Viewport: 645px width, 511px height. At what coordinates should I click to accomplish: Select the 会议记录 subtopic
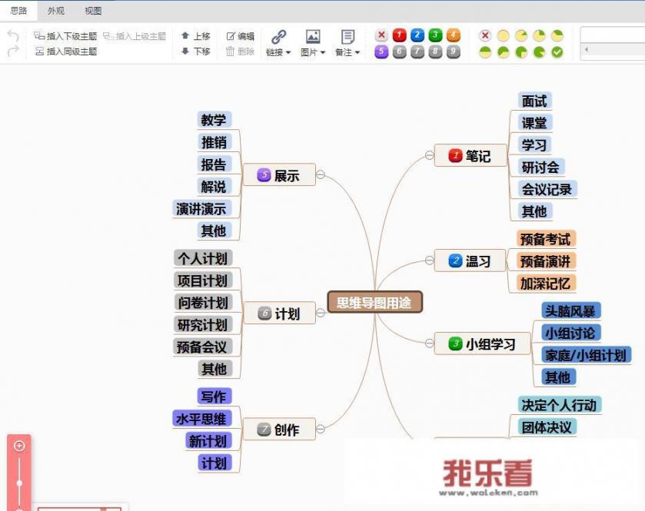[x=547, y=189]
